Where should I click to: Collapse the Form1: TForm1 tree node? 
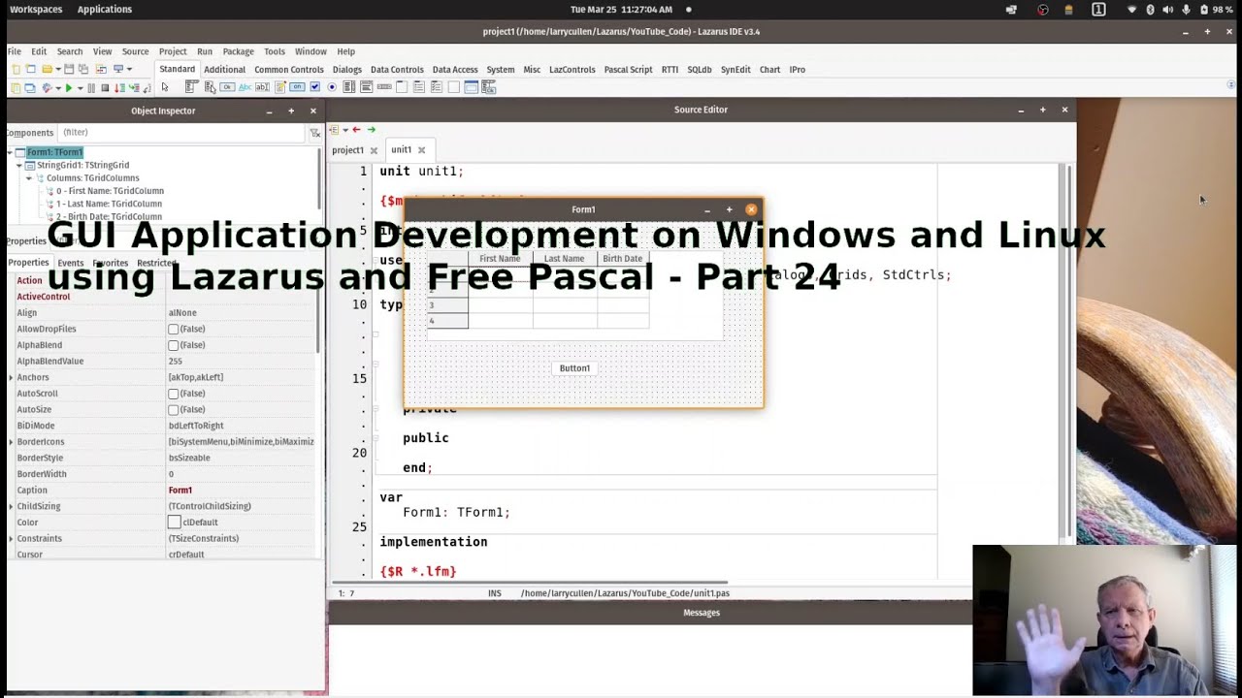pos(10,152)
